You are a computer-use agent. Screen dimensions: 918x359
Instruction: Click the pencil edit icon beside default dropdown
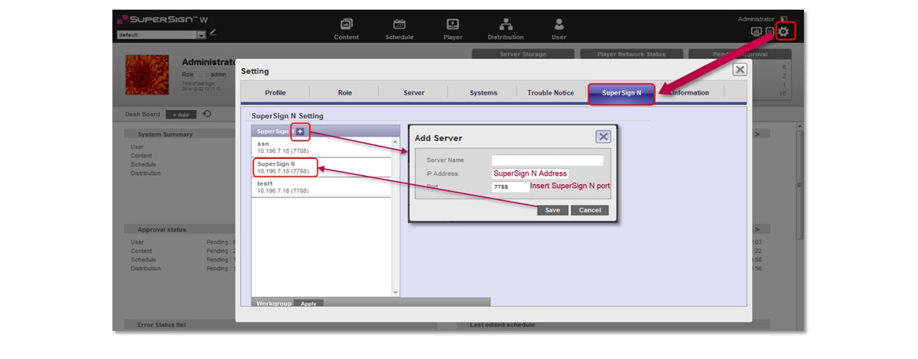tap(213, 33)
